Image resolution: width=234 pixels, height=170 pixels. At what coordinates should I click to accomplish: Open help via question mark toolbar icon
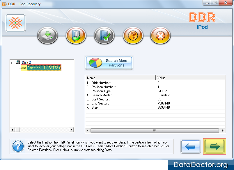click(133, 36)
